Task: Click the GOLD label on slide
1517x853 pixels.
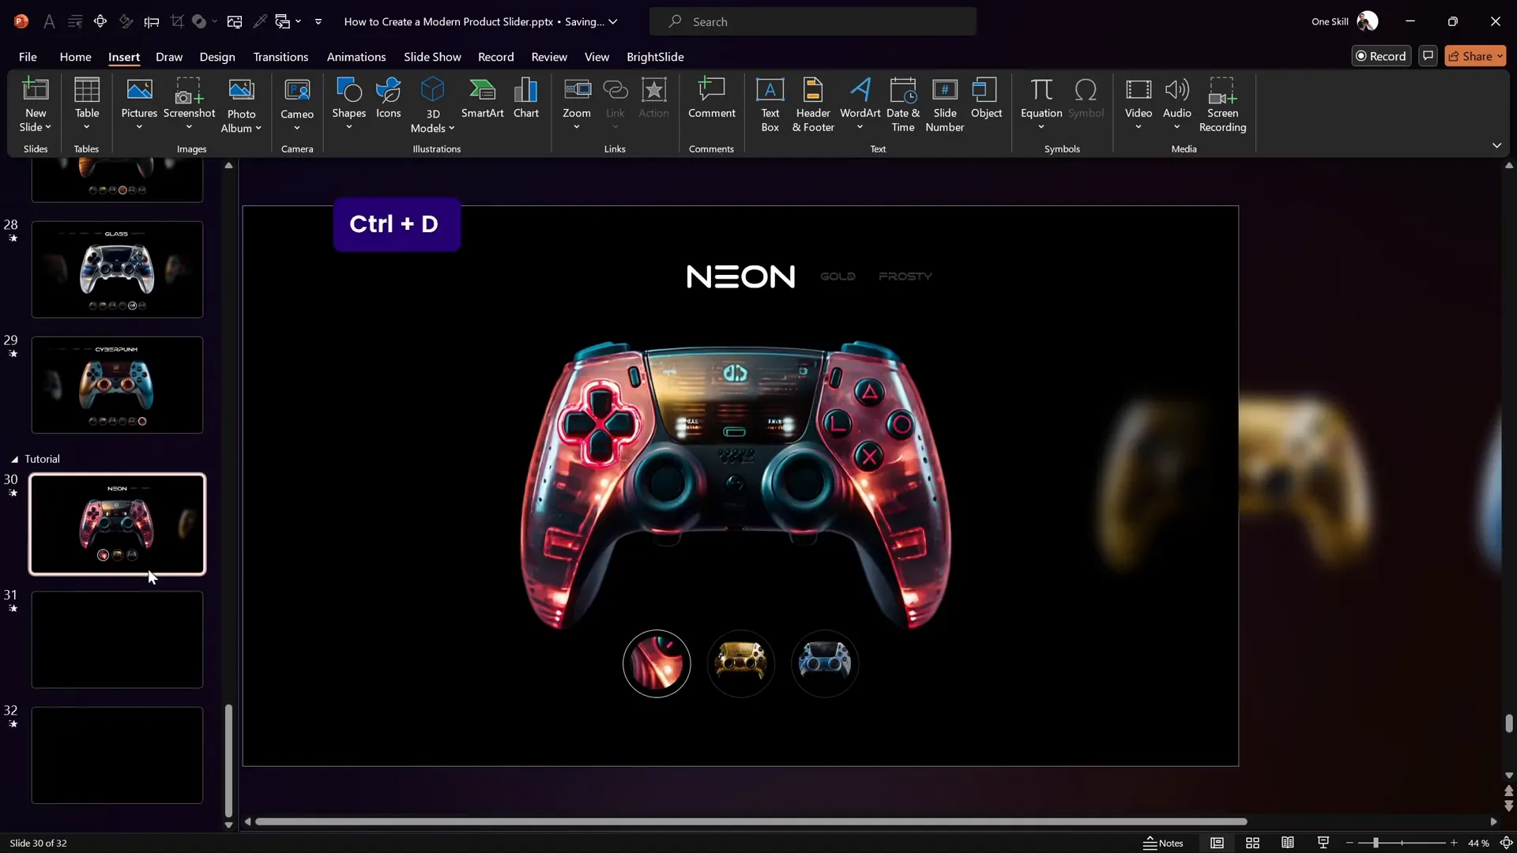Action: 838,276
